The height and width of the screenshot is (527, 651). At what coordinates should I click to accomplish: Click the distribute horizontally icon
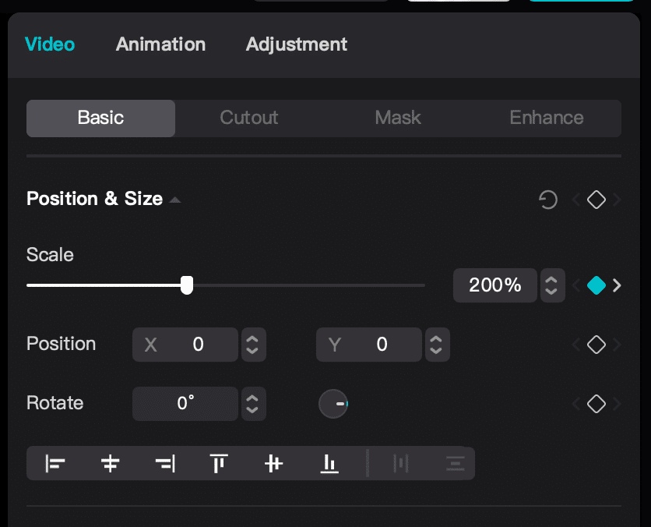pyautogui.click(x=401, y=463)
